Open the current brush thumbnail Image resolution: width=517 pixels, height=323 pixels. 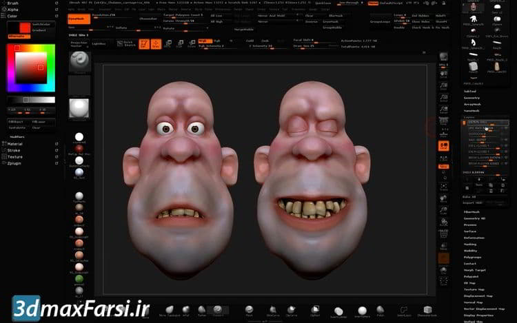(79, 61)
